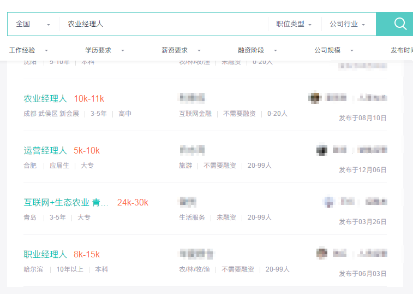Viewport: 413px width, 294px height.
Task: Click recruiter avatar for the 运营经理人 listing
Action: click(322, 150)
